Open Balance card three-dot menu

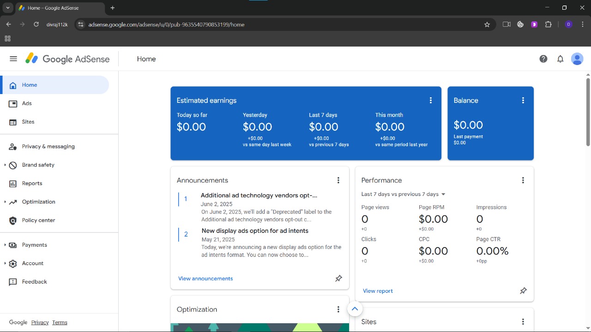pyautogui.click(x=523, y=101)
